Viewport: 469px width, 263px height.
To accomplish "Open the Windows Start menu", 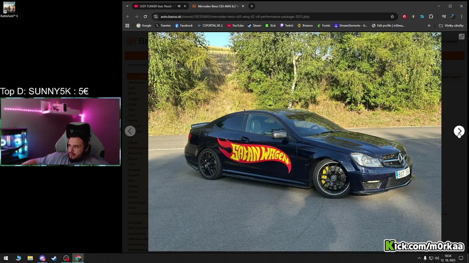I will click(x=6, y=258).
